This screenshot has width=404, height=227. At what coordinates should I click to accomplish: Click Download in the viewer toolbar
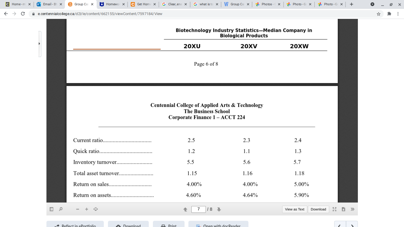tap(318, 209)
